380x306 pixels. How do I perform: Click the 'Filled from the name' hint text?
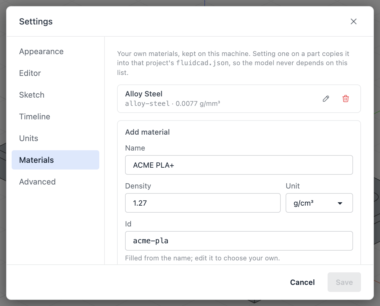202,258
